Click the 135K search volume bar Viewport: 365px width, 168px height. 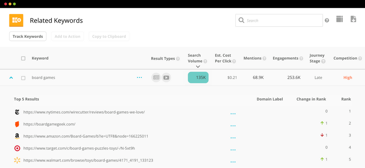pyautogui.click(x=198, y=77)
